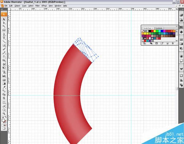Open the Object menu

pos(17,6)
